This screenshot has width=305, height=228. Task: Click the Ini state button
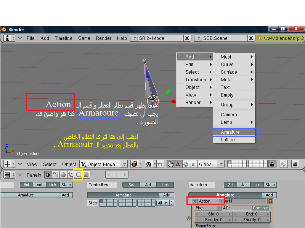pyautogui.click(x=166, y=203)
